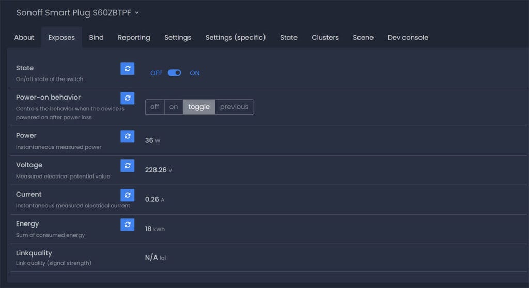Image resolution: width=529 pixels, height=288 pixels.
Task: Refresh the State value
Action: click(128, 69)
